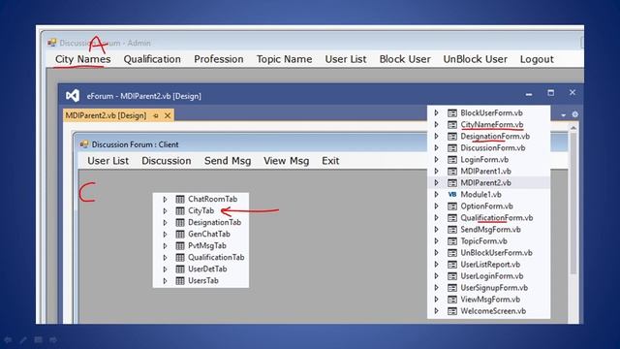This screenshot has width=620, height=349.
Task: Click the MDIParent1.vb form icon
Action: pos(452,172)
